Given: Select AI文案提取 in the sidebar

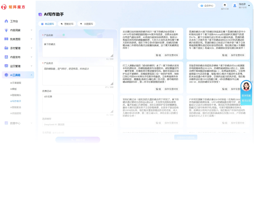Looking at the screenshot, I should [x=15, y=83].
